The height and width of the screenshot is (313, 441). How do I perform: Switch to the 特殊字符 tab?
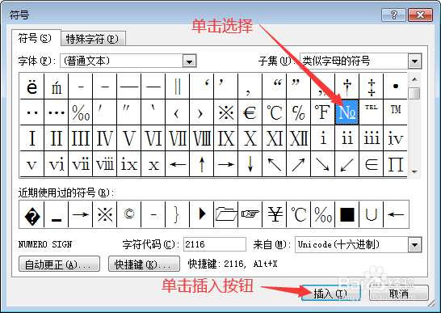[93, 39]
